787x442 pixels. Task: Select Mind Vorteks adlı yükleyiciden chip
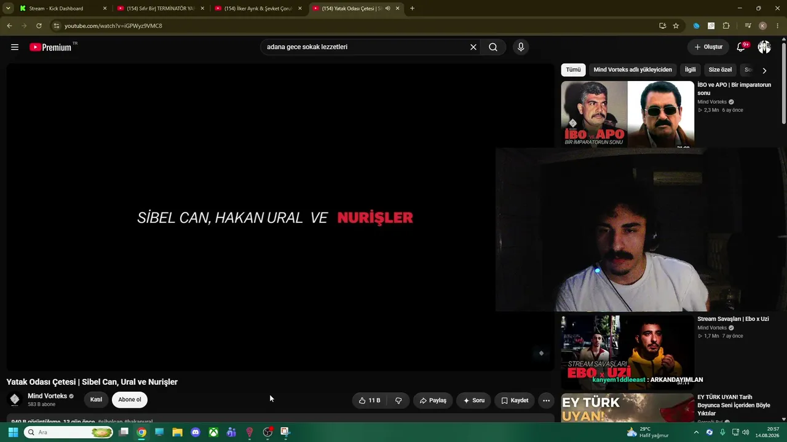pos(633,70)
